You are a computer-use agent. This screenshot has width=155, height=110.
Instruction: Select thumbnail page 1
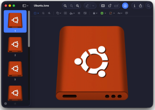click(15, 21)
